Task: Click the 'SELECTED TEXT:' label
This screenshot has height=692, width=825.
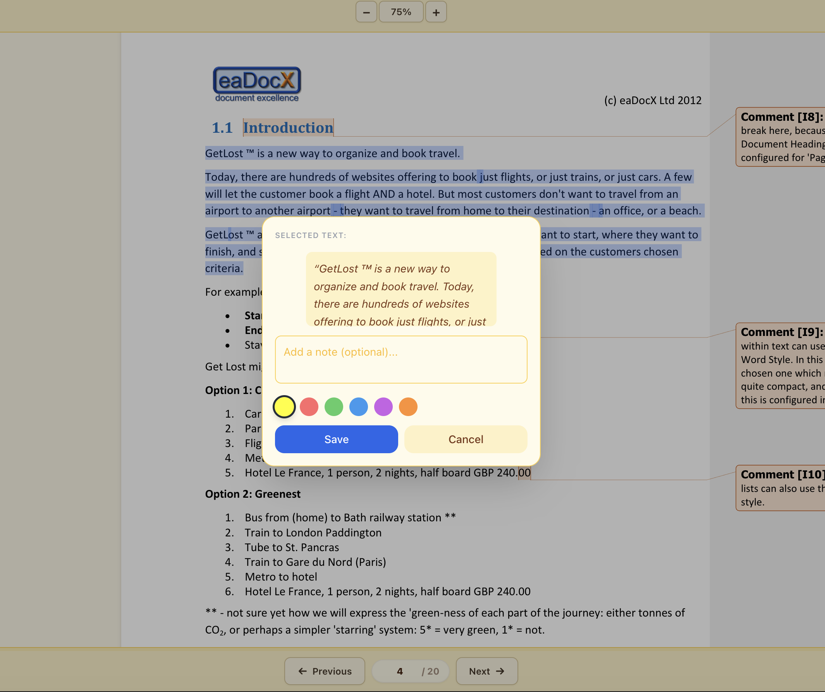Action: pos(310,236)
